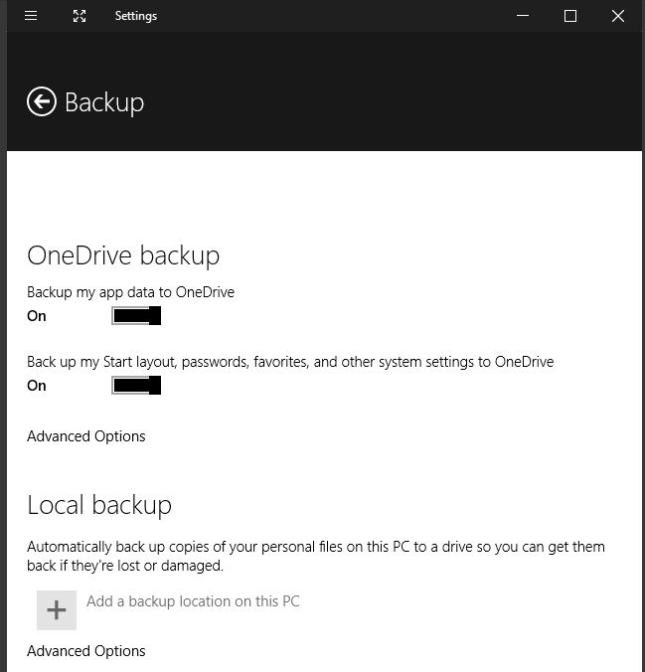Screen dimensions: 645x672
Task: Click the Automatically back up copies description text
Action: pos(316,556)
